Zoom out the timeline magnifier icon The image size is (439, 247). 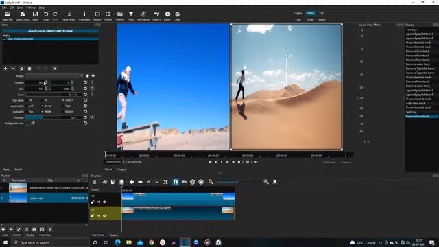coord(211,182)
